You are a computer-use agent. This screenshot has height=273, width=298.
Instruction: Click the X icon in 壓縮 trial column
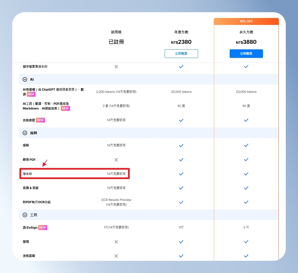[x=116, y=242]
